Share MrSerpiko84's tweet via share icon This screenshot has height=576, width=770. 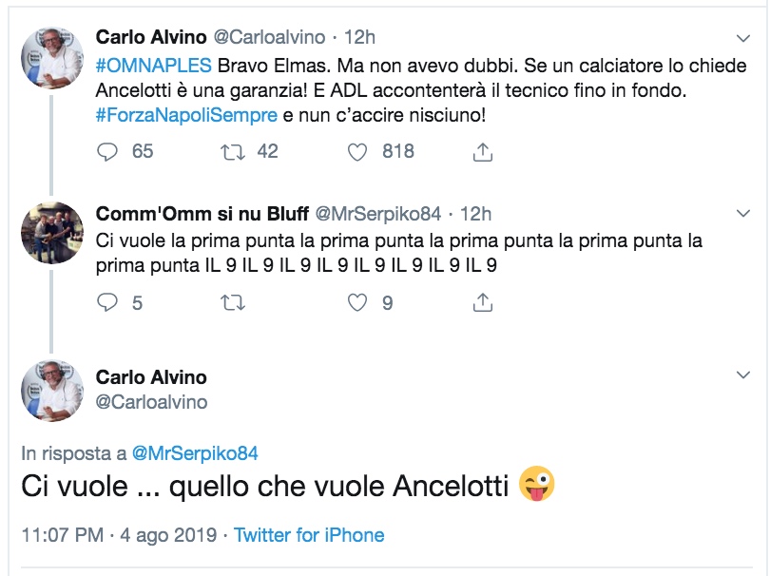click(x=482, y=302)
